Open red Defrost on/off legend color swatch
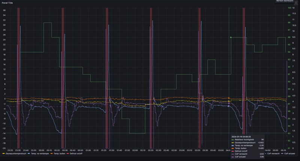The image size is (300, 161). (68, 153)
